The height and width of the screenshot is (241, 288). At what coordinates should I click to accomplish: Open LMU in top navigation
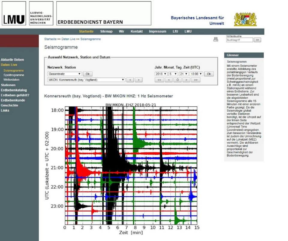coord(188,31)
